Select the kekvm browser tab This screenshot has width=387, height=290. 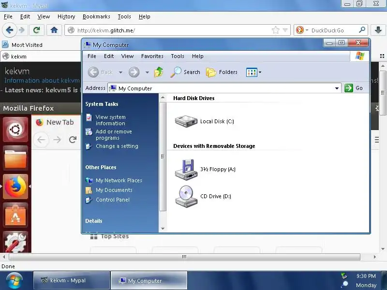pos(40,57)
